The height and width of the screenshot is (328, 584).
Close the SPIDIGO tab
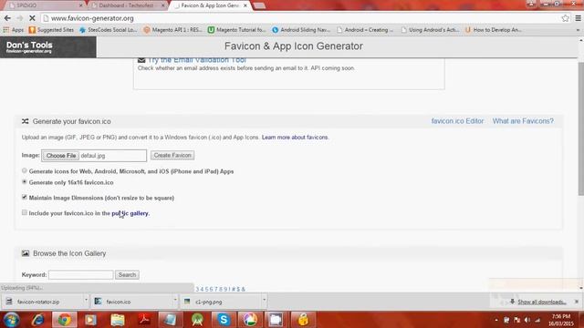pos(81,5)
